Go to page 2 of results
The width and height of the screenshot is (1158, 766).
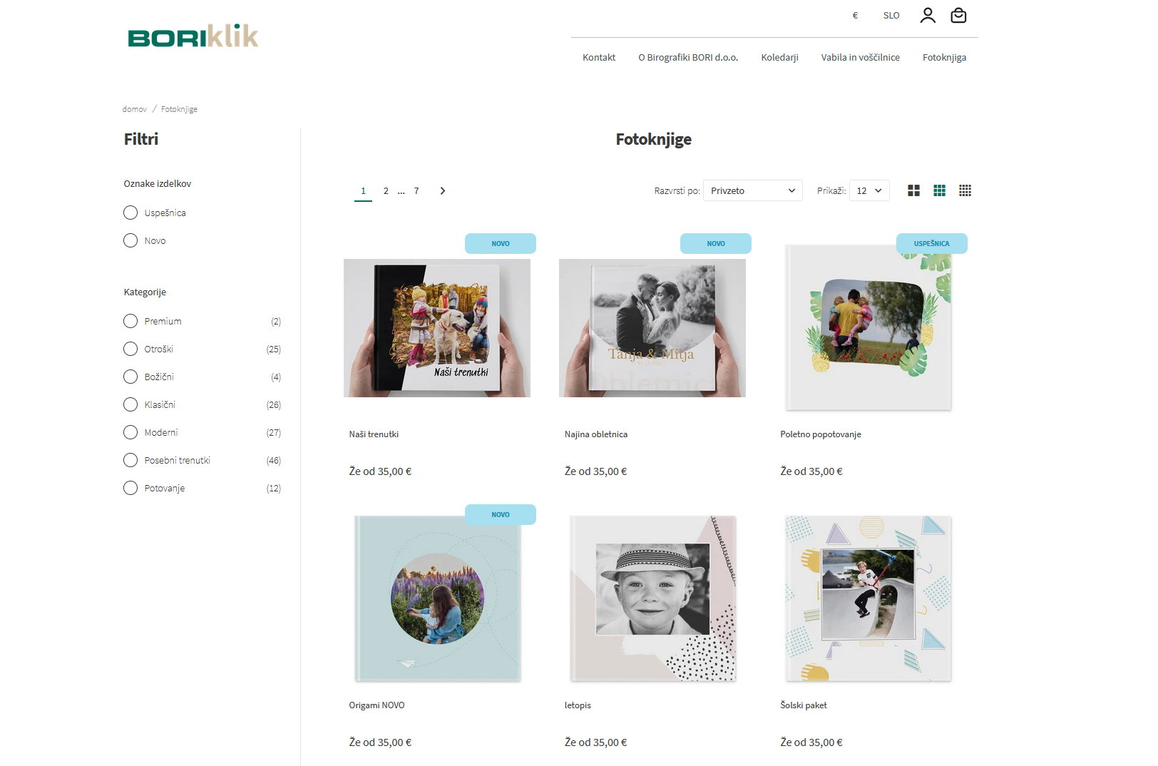click(x=386, y=190)
